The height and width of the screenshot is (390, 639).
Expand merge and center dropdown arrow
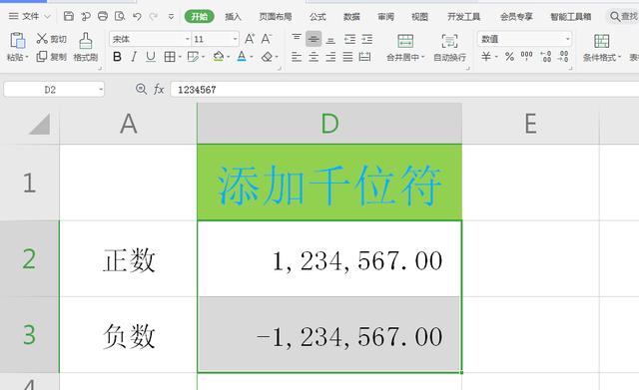pyautogui.click(x=423, y=58)
